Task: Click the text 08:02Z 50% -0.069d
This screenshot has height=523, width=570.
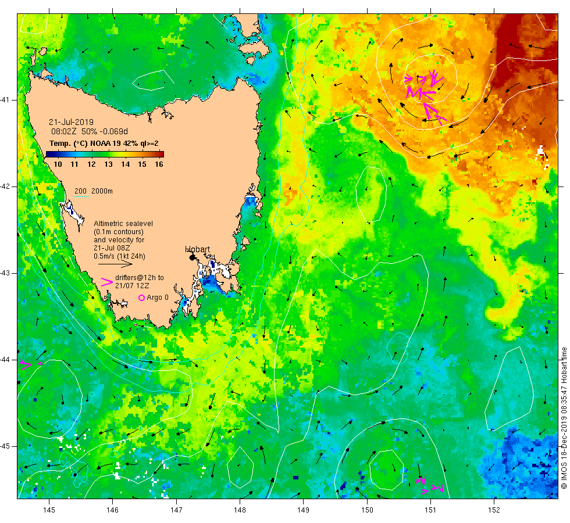Action: 90,131
